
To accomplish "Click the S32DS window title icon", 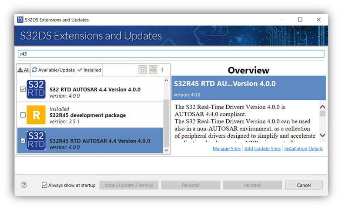I will pos(20,20).
